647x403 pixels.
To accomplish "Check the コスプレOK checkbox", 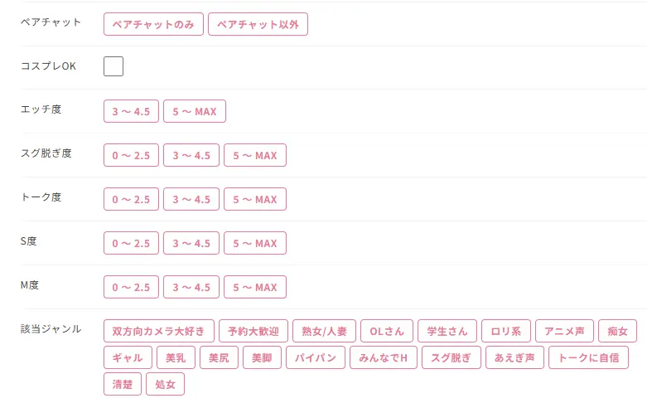I will point(113,66).
